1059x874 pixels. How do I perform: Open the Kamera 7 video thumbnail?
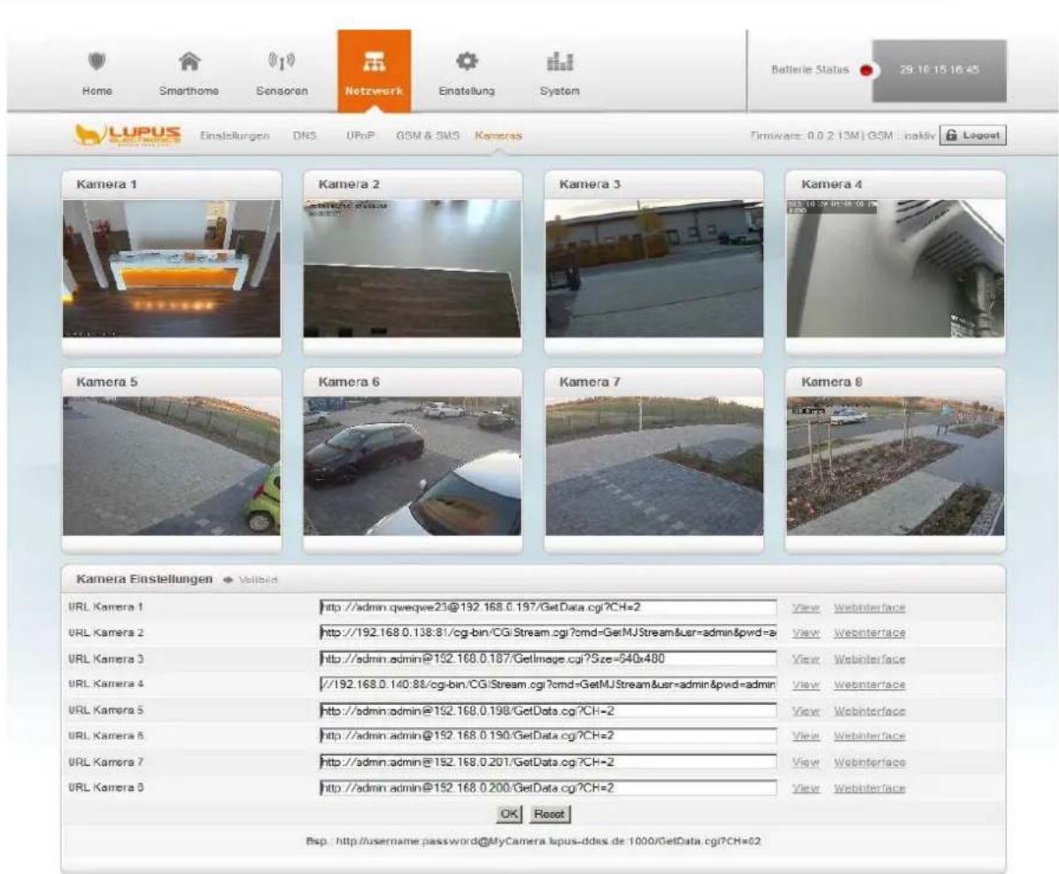point(653,466)
